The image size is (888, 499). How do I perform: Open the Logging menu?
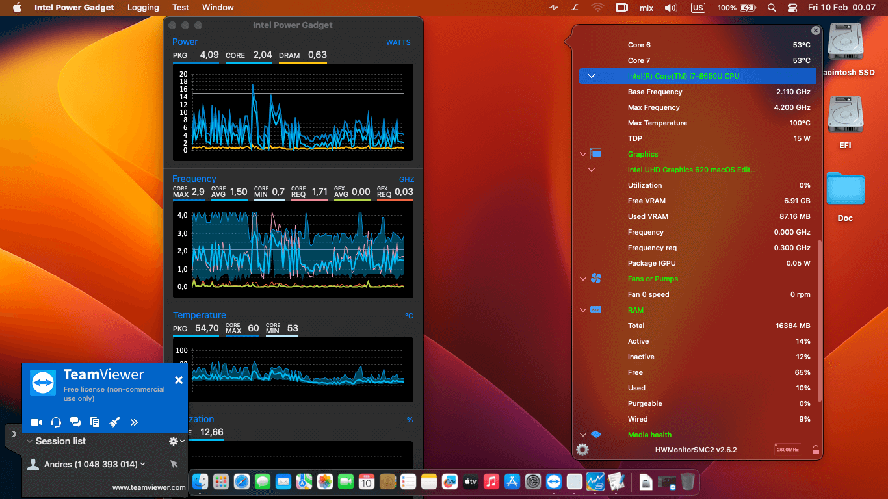click(143, 8)
